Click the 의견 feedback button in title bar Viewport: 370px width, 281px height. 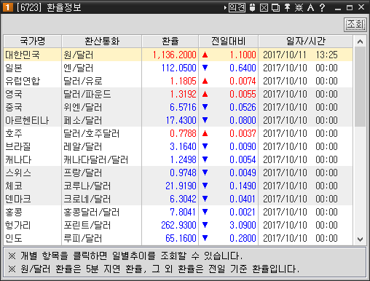(237, 7)
